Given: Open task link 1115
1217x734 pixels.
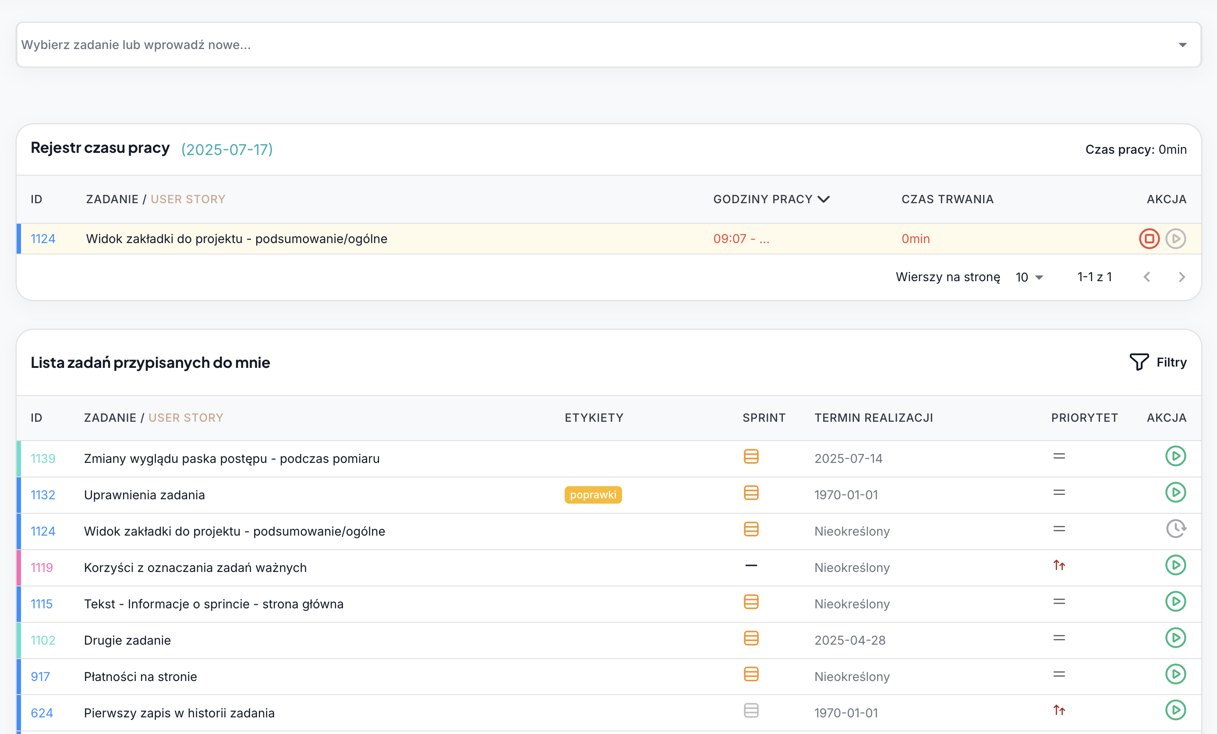Looking at the screenshot, I should tap(42, 604).
